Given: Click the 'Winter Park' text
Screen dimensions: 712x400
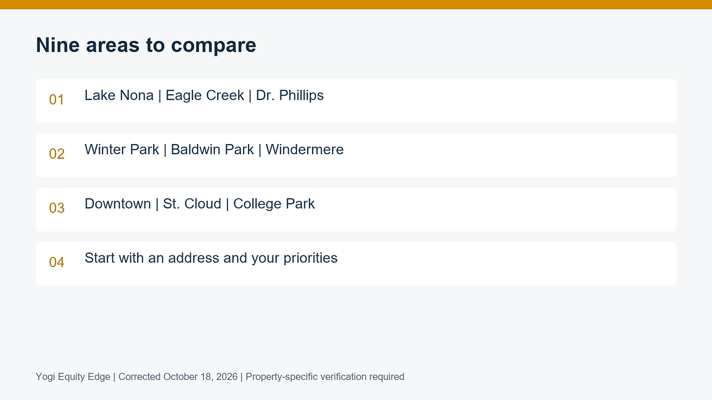Looking at the screenshot, I should [x=122, y=149].
